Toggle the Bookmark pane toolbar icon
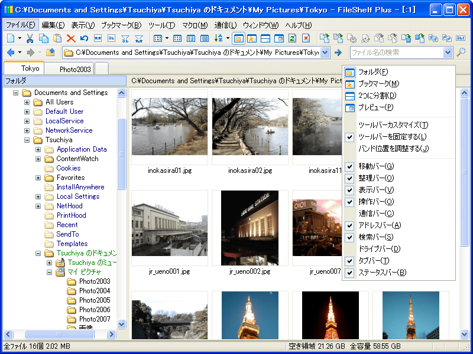The width and height of the screenshot is (473, 354). click(252, 38)
